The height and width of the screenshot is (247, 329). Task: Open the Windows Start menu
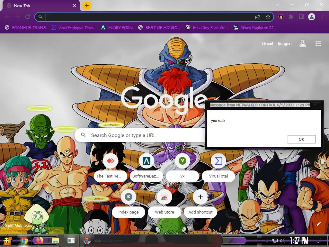[8, 241]
